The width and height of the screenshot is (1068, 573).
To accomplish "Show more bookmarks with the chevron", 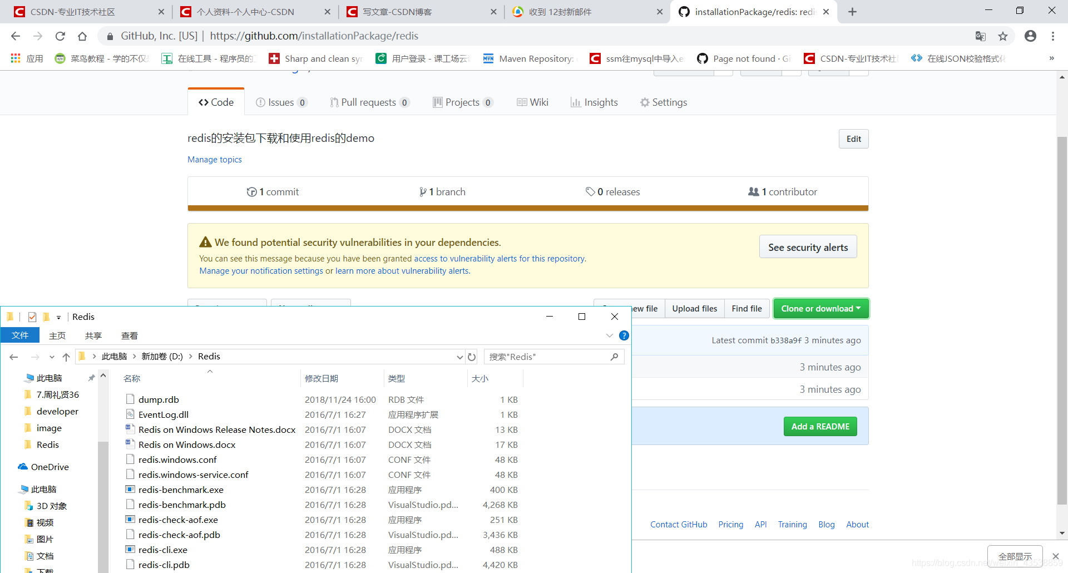I will pyautogui.click(x=1051, y=58).
